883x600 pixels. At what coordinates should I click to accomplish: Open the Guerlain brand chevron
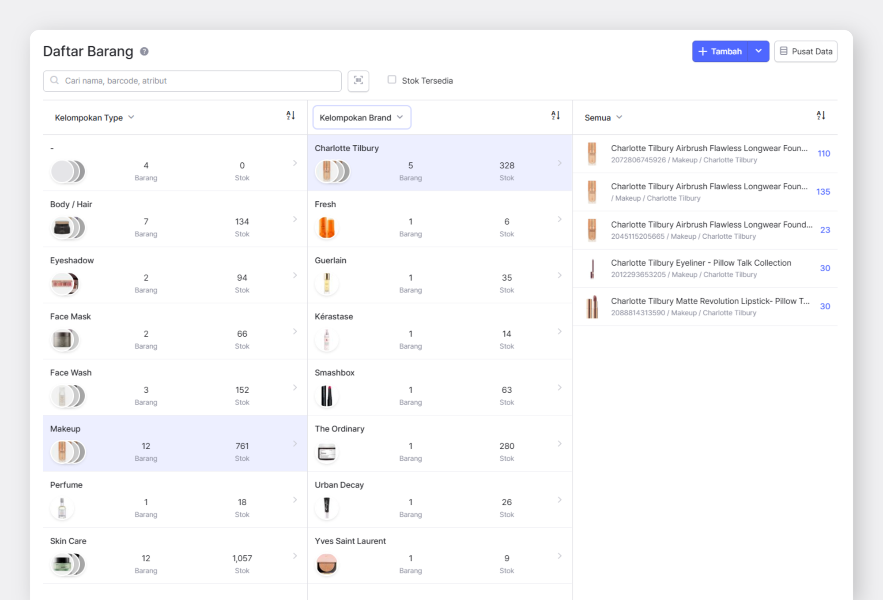click(x=559, y=275)
